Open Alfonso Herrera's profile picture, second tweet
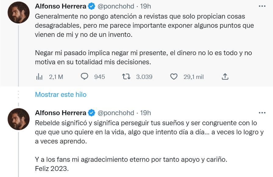Image resolution: width=273 pixels, height=177 pixels. 18,119
